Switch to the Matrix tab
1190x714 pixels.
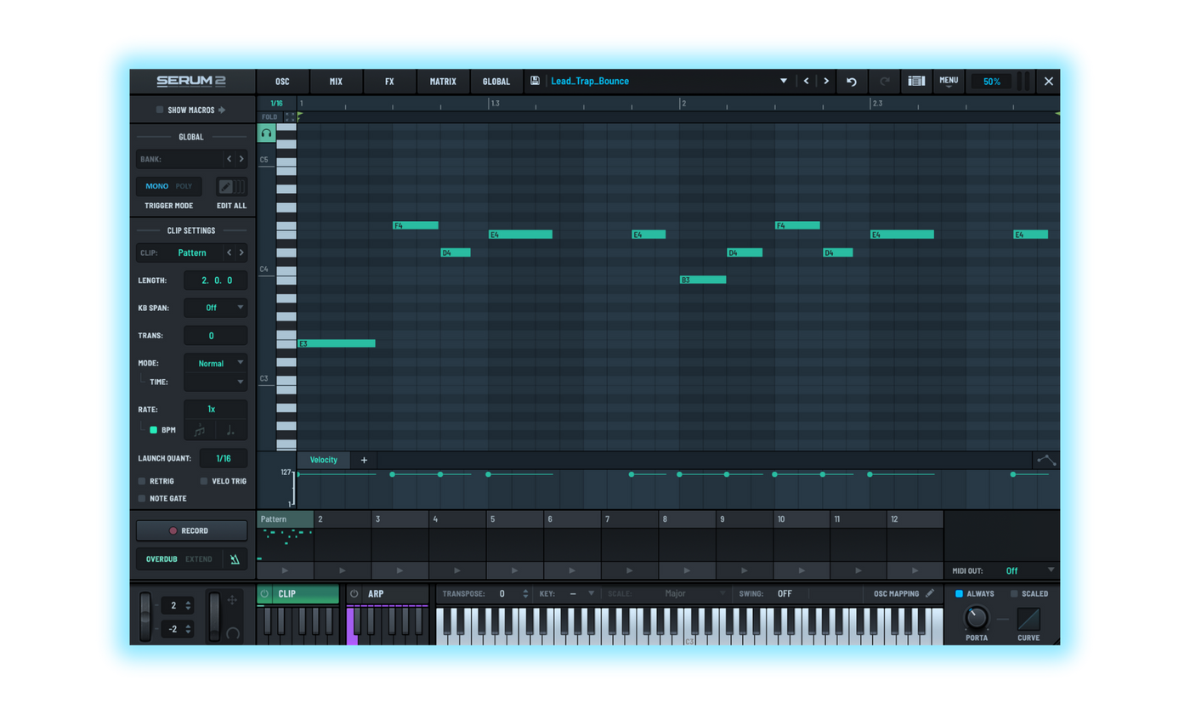pyautogui.click(x=443, y=82)
